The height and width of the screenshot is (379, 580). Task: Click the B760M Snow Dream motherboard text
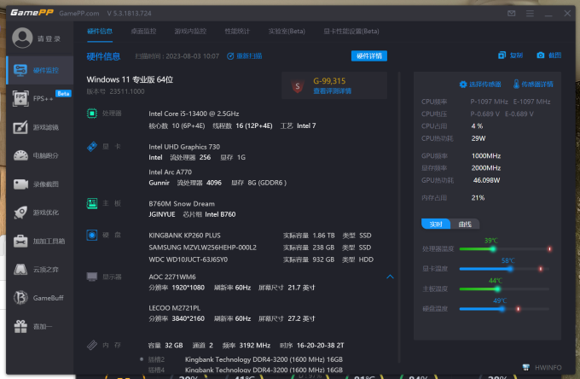point(182,203)
